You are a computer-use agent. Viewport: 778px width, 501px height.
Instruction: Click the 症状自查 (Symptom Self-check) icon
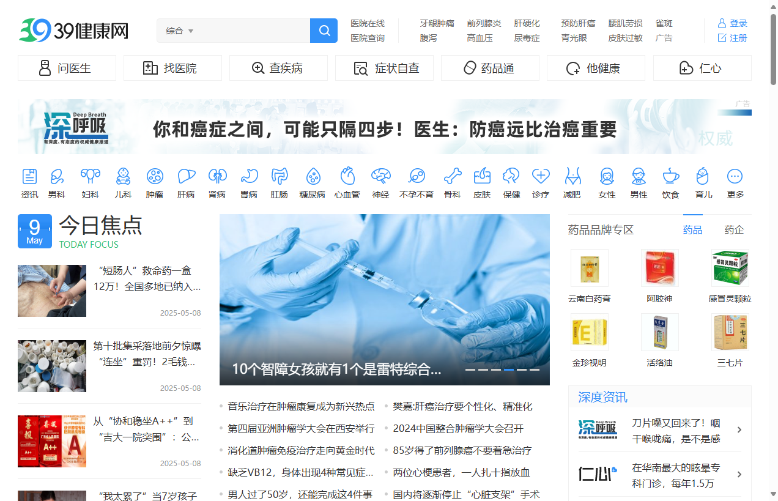tap(384, 68)
